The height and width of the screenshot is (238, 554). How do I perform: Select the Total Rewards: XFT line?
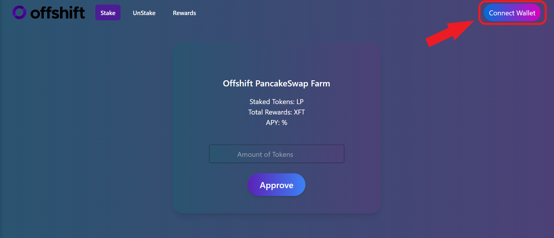click(276, 112)
